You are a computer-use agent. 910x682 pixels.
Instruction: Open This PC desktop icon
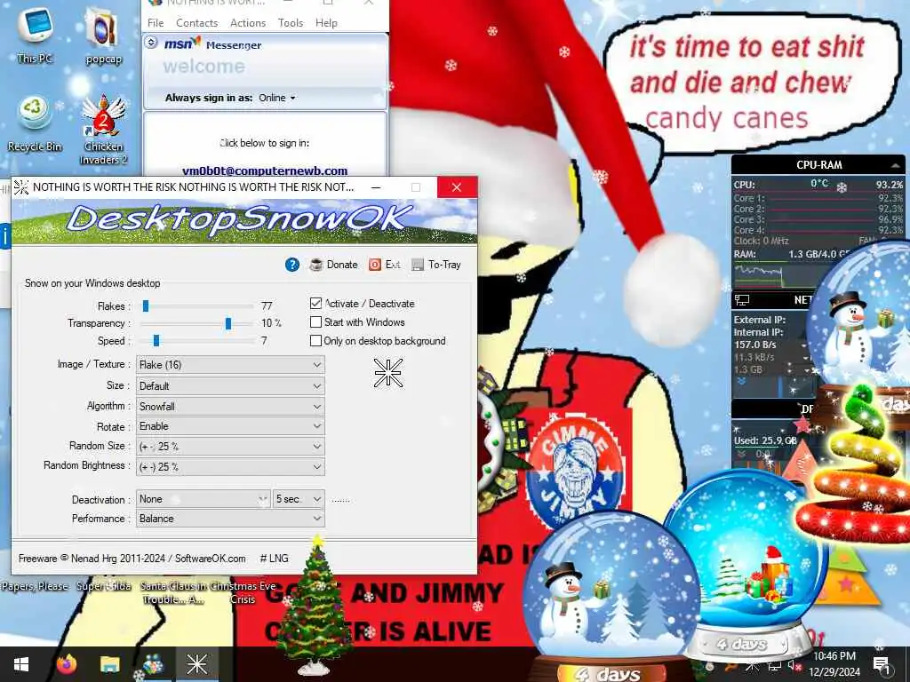(35, 33)
